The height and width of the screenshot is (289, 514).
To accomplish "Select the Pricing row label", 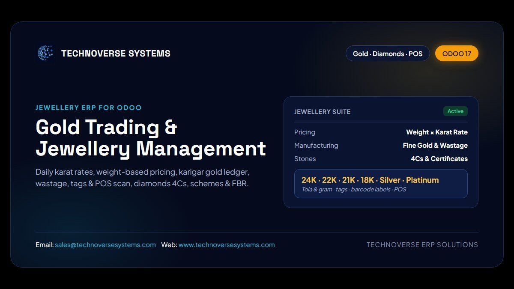I will point(305,132).
